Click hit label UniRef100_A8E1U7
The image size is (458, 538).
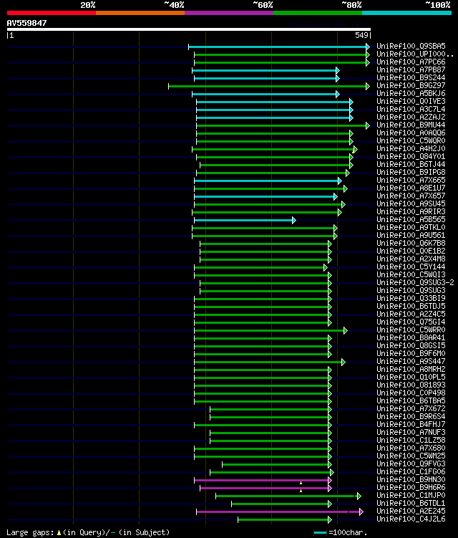pyautogui.click(x=411, y=188)
